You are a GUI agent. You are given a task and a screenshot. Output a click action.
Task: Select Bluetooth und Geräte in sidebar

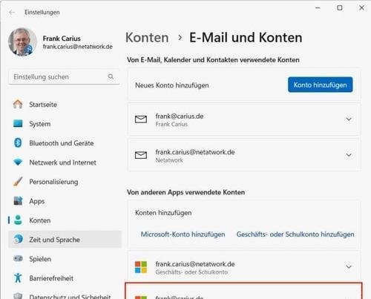coord(65,143)
